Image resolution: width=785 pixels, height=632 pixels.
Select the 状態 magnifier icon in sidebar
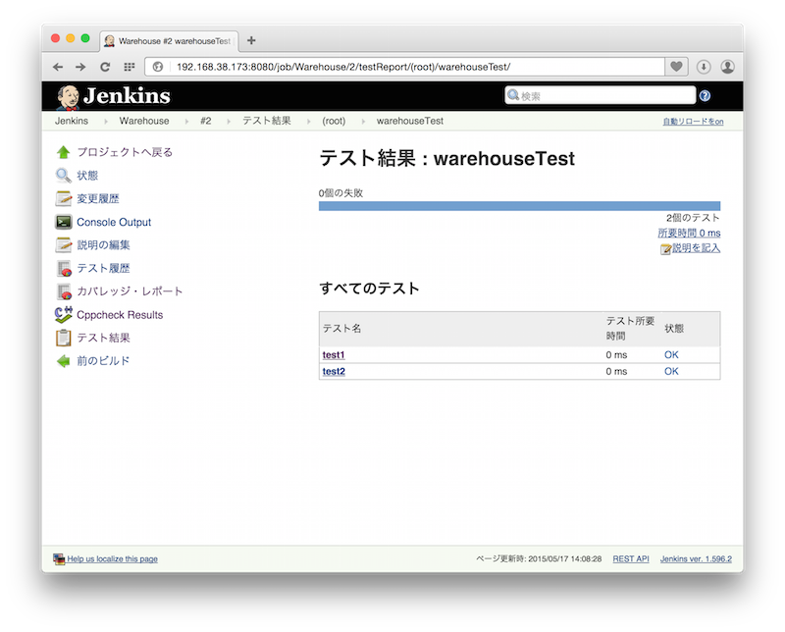point(62,176)
